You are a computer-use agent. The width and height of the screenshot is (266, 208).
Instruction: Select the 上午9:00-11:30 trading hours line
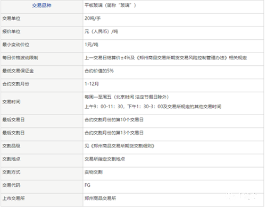153,107
